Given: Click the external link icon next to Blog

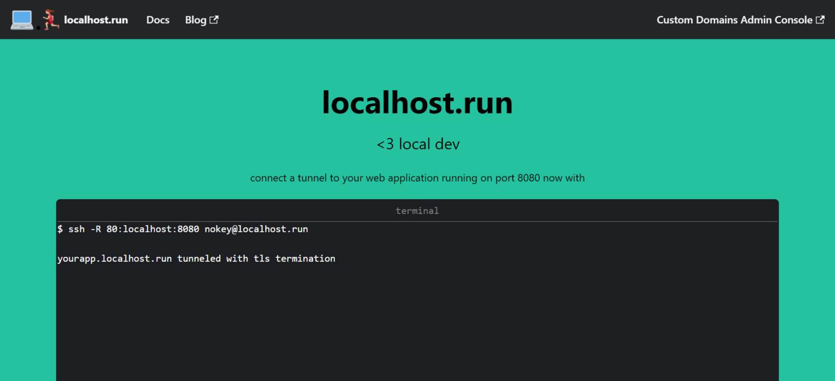Looking at the screenshot, I should (214, 19).
